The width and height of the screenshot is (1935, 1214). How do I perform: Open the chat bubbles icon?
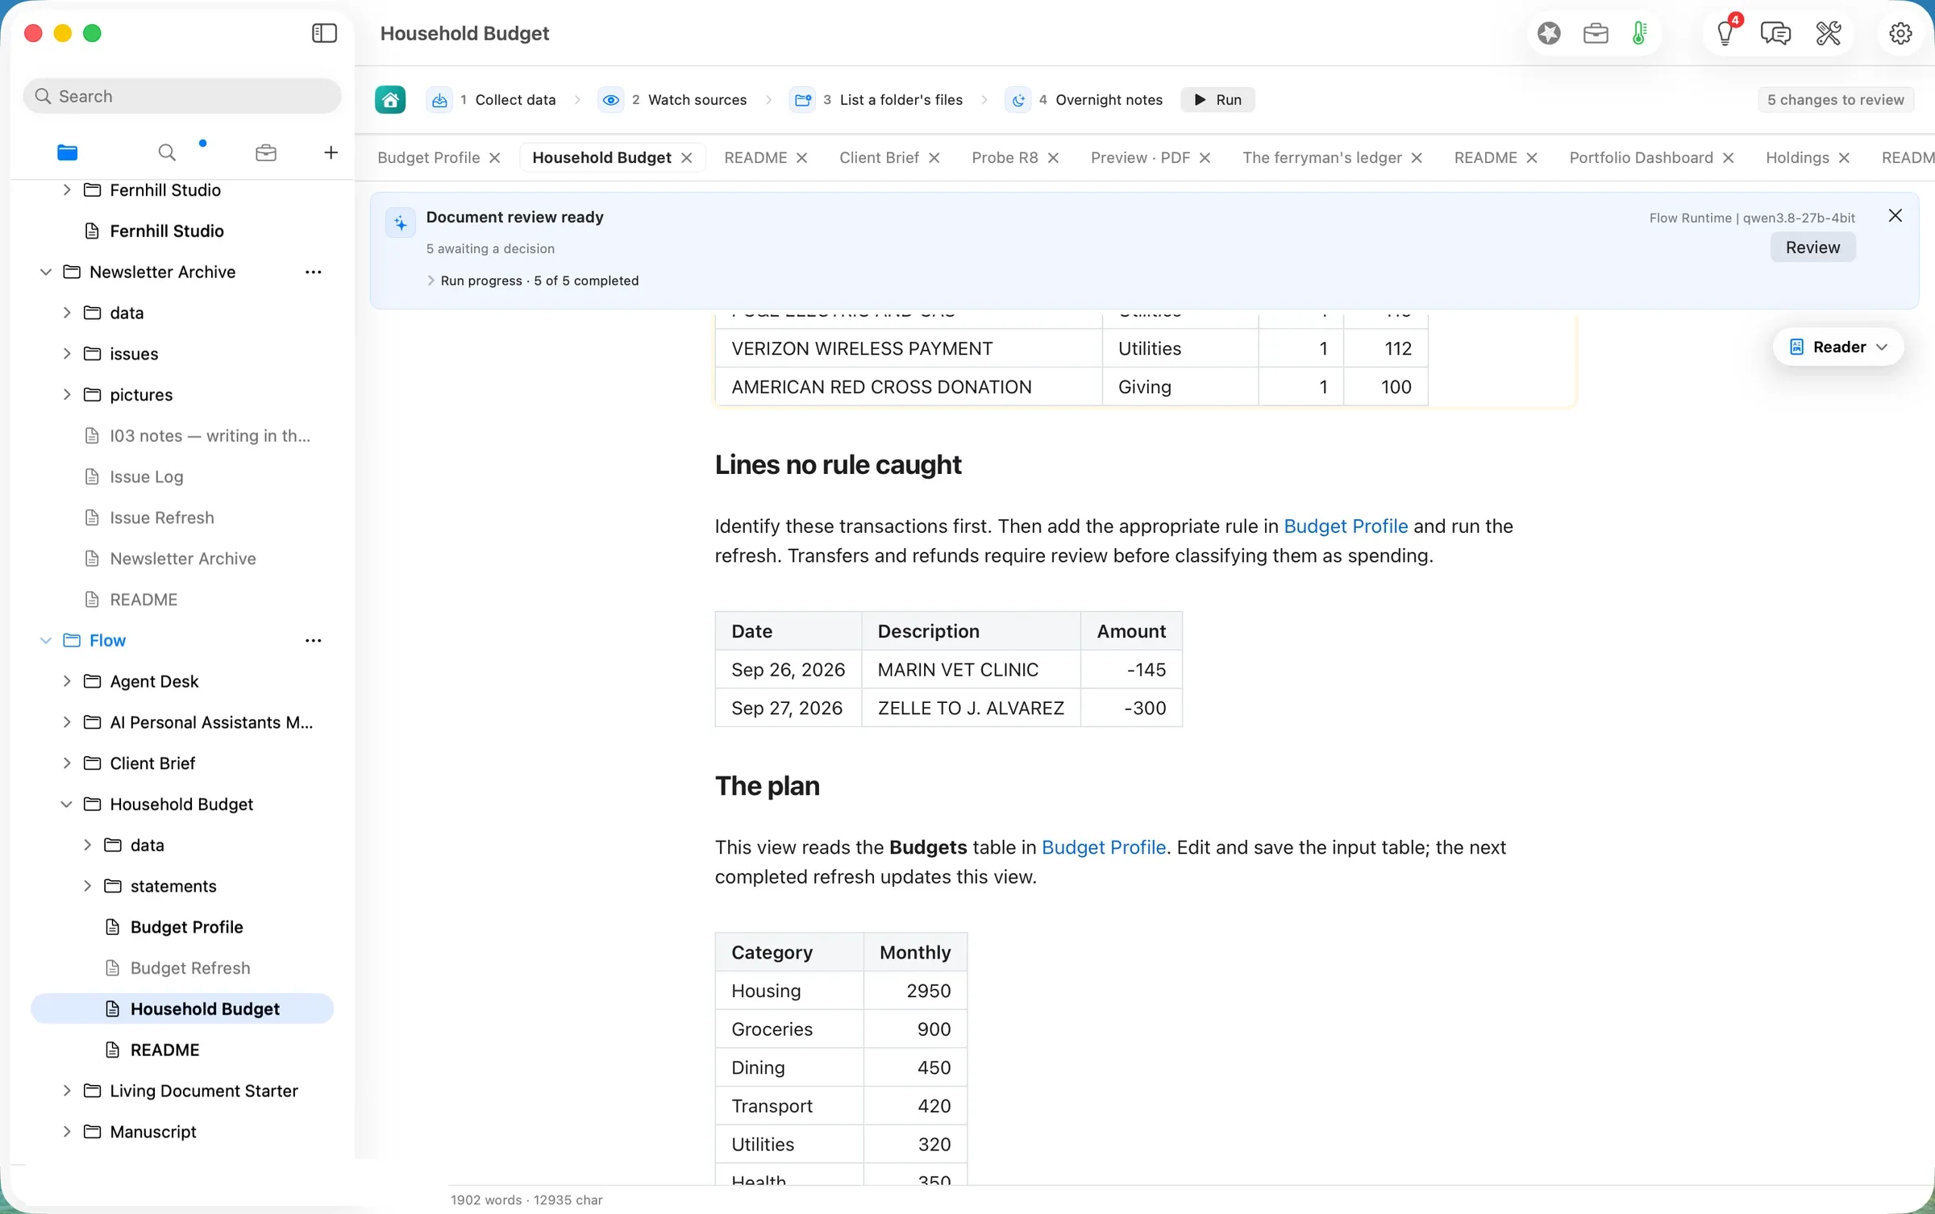tap(1775, 33)
